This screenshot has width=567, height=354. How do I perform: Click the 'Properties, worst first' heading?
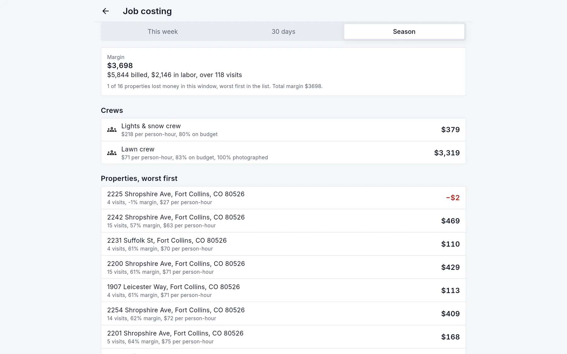(x=139, y=178)
